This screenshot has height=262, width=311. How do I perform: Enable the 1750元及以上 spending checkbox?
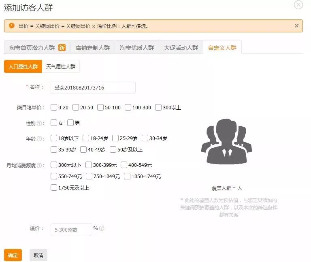54,187
